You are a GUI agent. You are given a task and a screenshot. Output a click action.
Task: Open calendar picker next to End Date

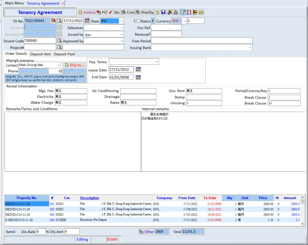[x=138, y=77]
